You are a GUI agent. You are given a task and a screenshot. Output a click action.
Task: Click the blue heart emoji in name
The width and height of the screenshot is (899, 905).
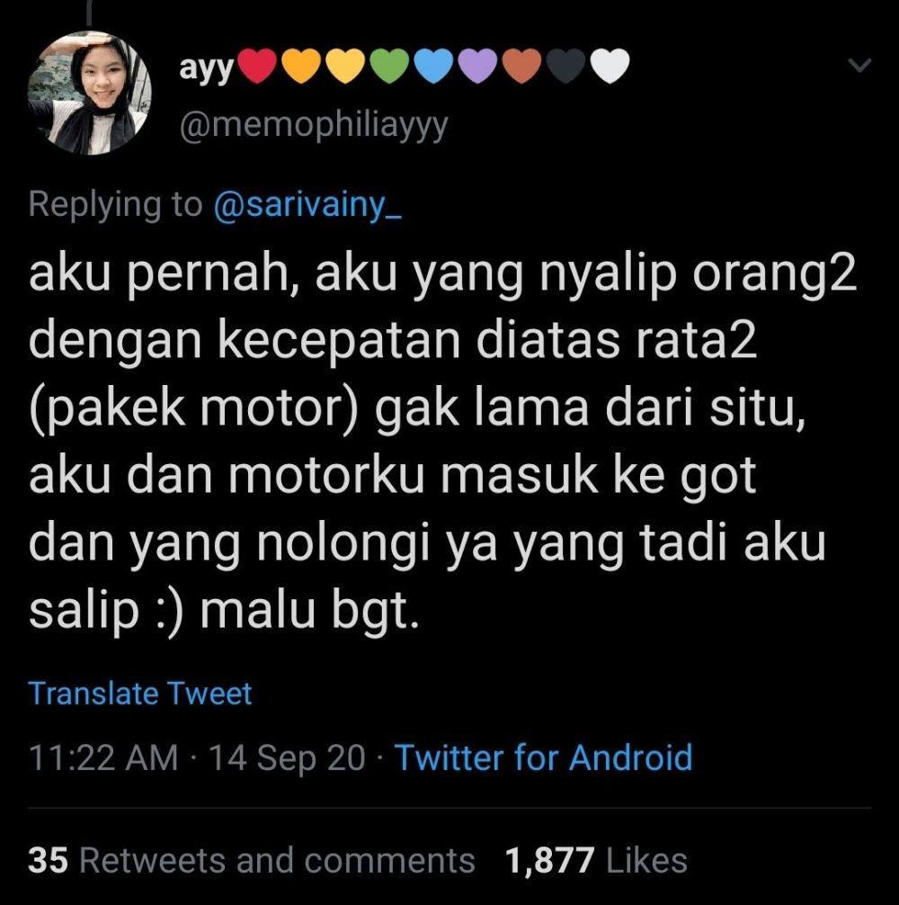434,67
